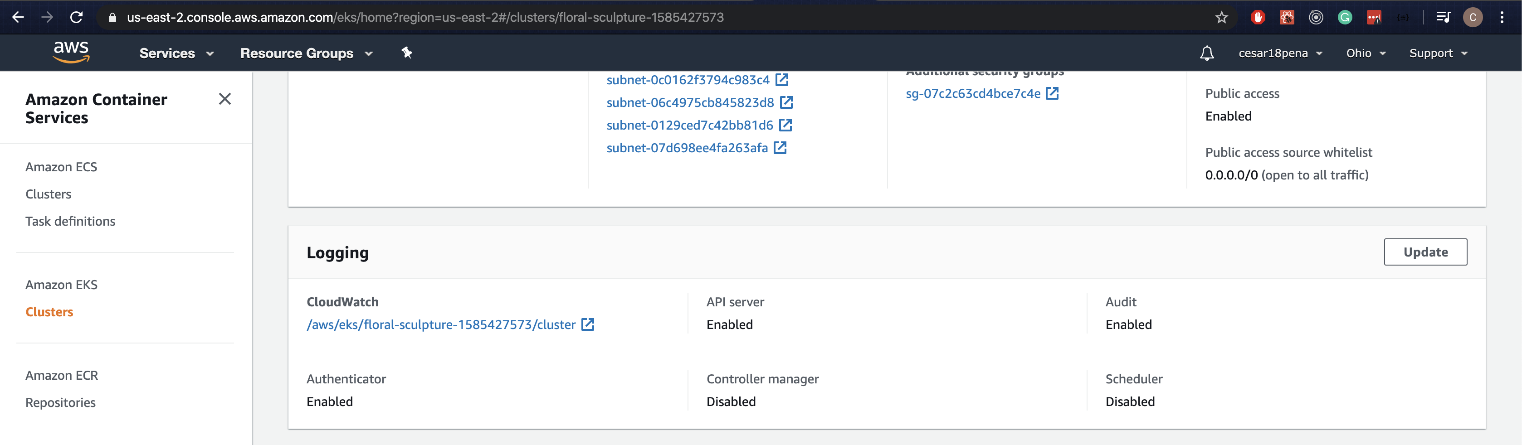
Task: Select Amazon ECR in sidebar
Action: tap(62, 375)
